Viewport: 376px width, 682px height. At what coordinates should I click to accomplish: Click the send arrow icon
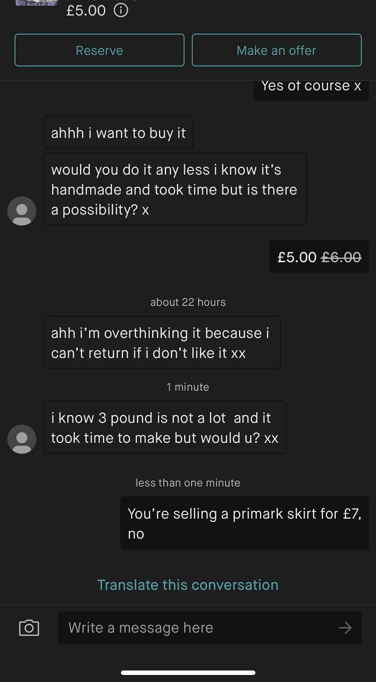346,627
